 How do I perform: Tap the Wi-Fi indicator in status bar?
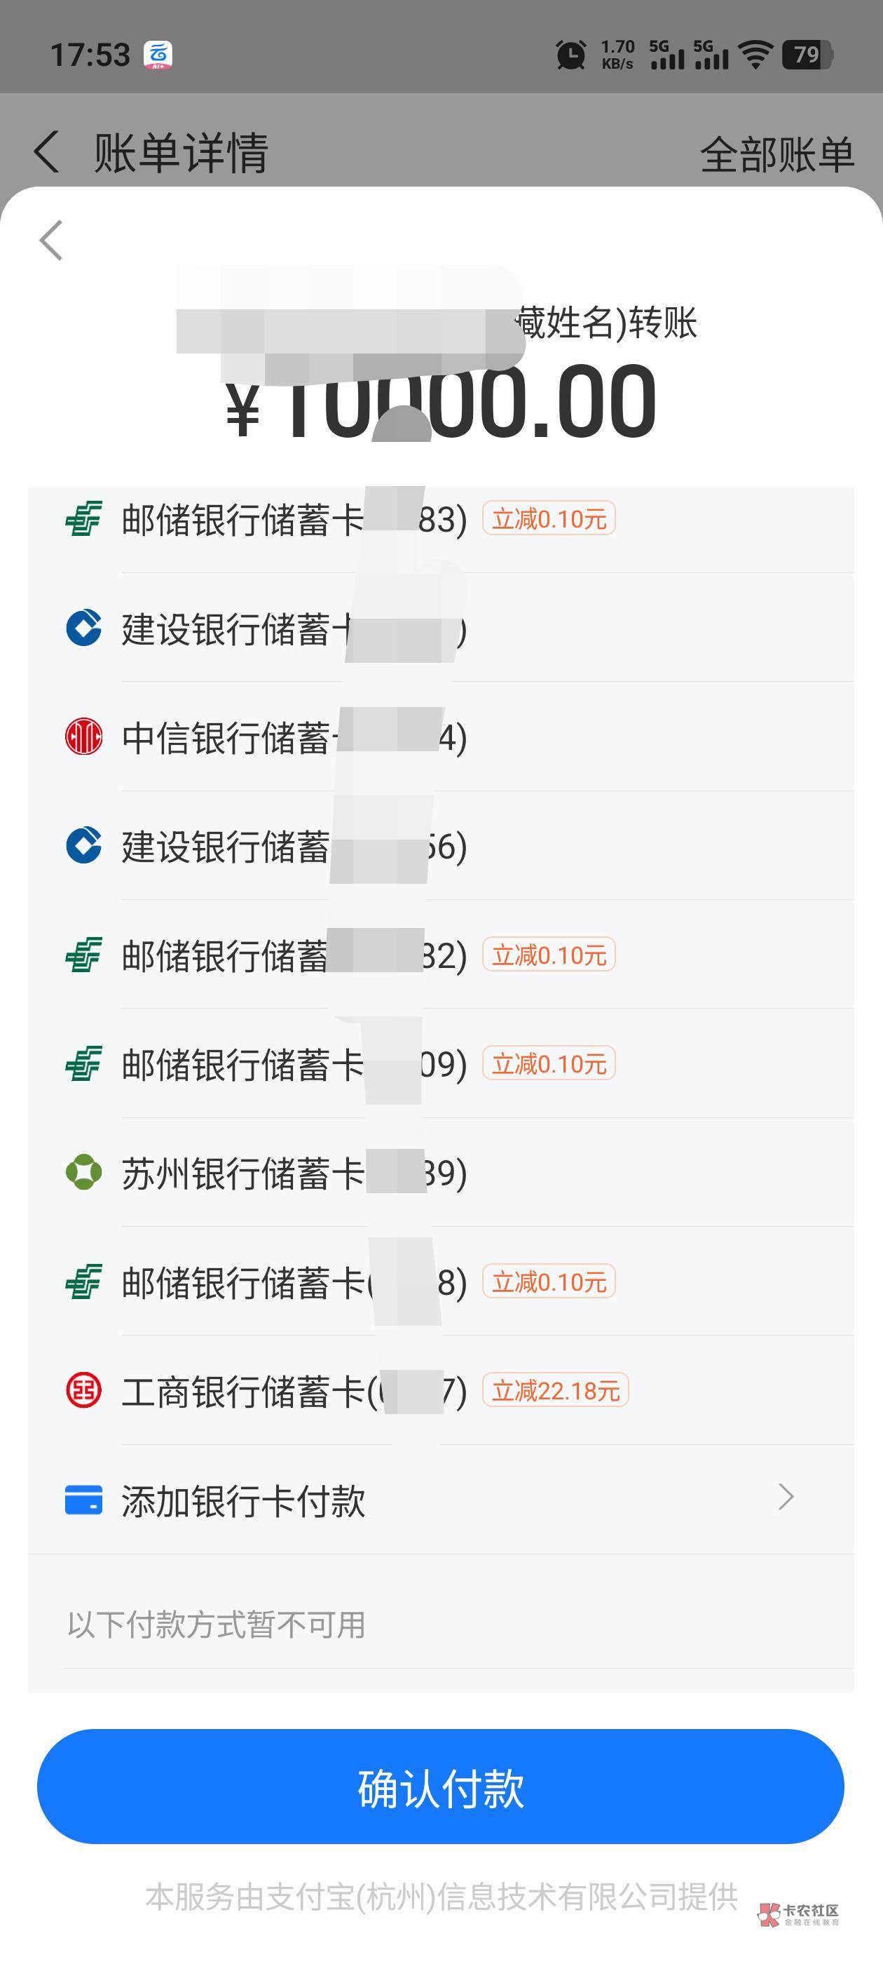click(x=755, y=55)
